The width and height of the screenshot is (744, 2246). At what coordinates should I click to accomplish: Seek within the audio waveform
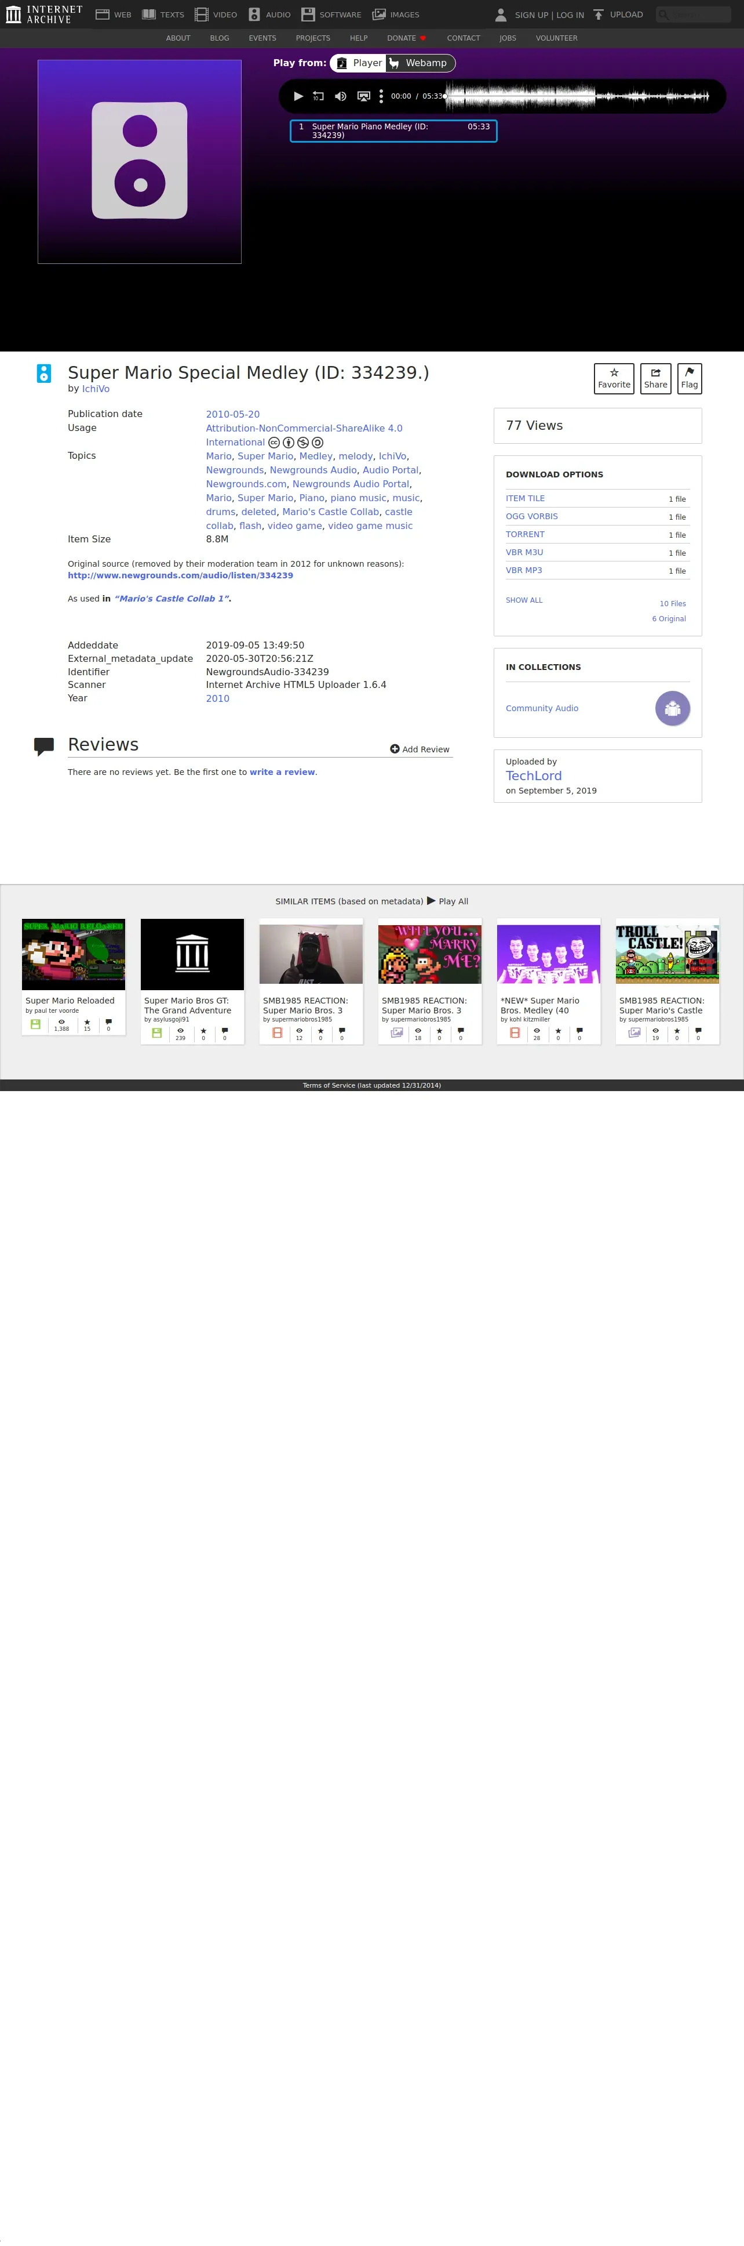(x=577, y=96)
